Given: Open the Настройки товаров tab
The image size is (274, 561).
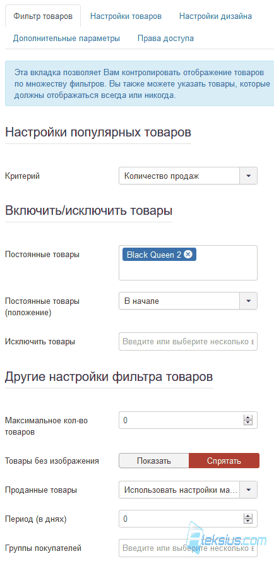Looking at the screenshot, I should pos(126,16).
